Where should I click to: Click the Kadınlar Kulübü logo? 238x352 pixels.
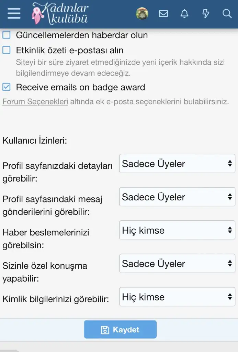tap(60, 14)
